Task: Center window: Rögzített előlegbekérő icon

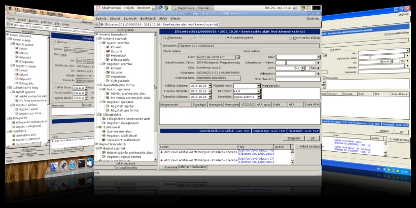Action: coord(103,123)
